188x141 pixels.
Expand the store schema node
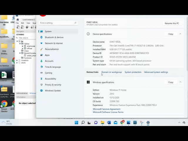17,63
